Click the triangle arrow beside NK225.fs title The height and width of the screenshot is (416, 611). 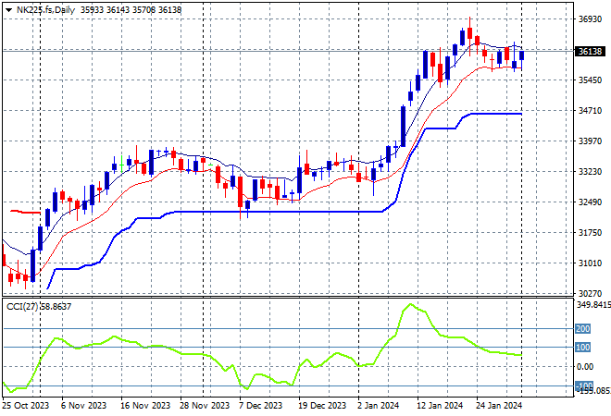(8, 10)
